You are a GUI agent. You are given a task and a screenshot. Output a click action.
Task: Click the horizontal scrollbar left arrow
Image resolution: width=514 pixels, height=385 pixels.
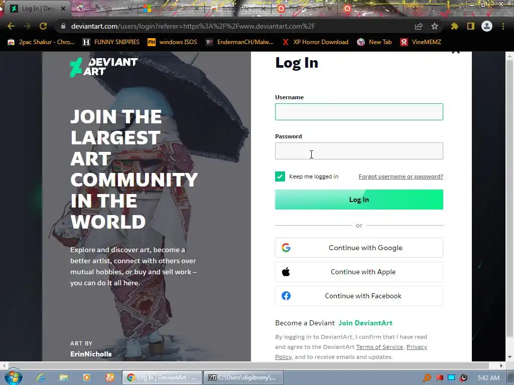click(x=4, y=365)
